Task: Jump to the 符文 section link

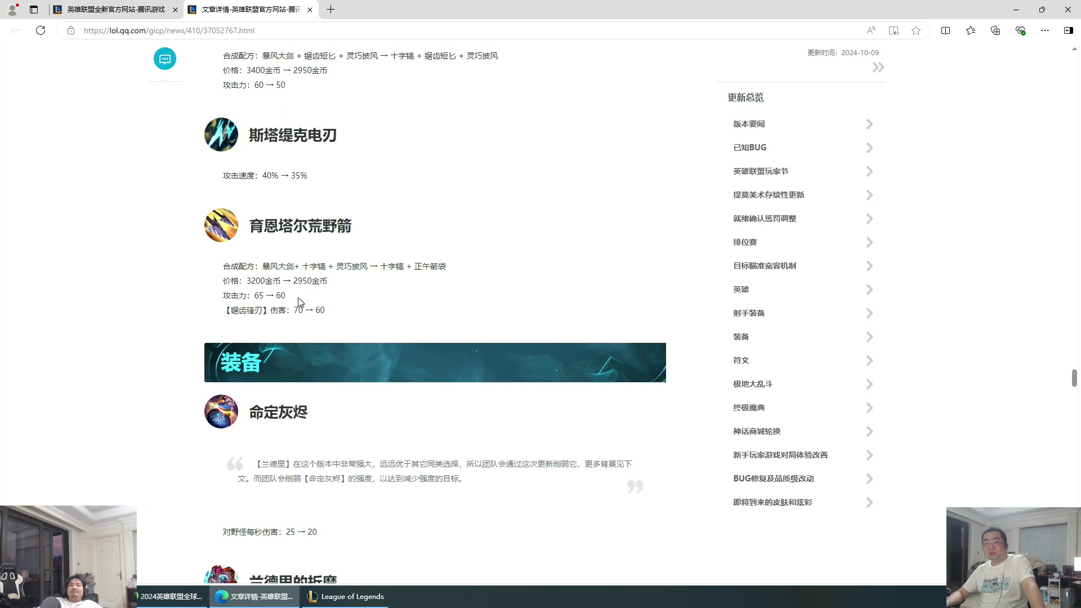Action: point(741,360)
